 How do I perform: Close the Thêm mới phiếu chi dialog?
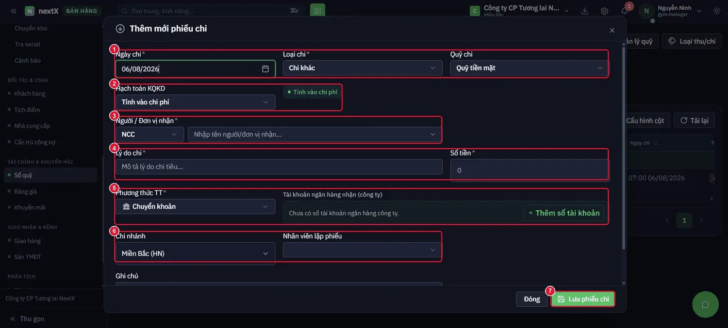(612, 30)
